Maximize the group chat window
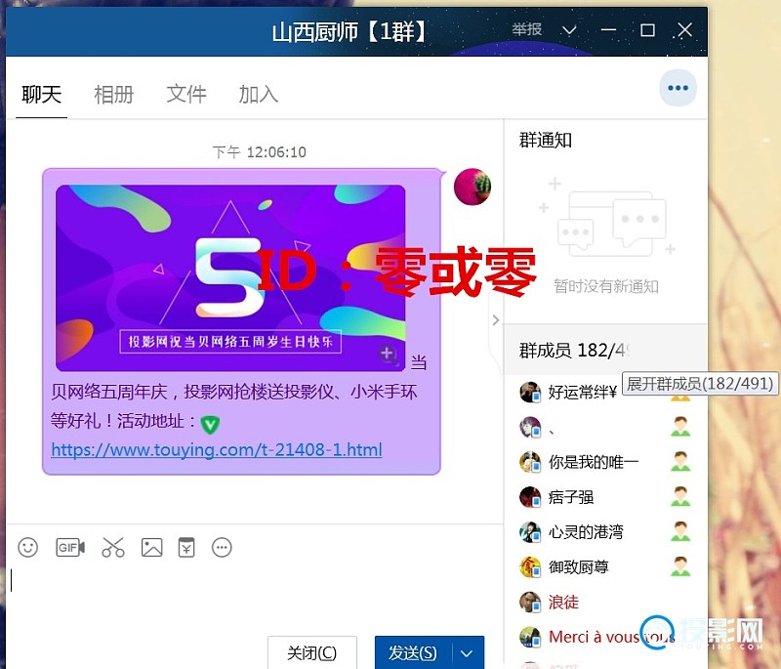Viewport: 781px width, 669px height. tap(647, 30)
